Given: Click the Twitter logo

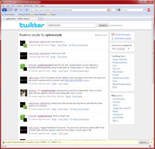Looking at the screenshot, I should (x=32, y=25).
